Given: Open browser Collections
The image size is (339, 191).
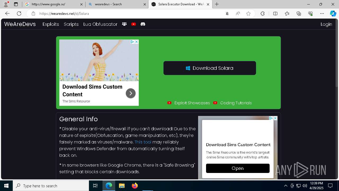Looking at the screenshot, I should click(299, 14).
